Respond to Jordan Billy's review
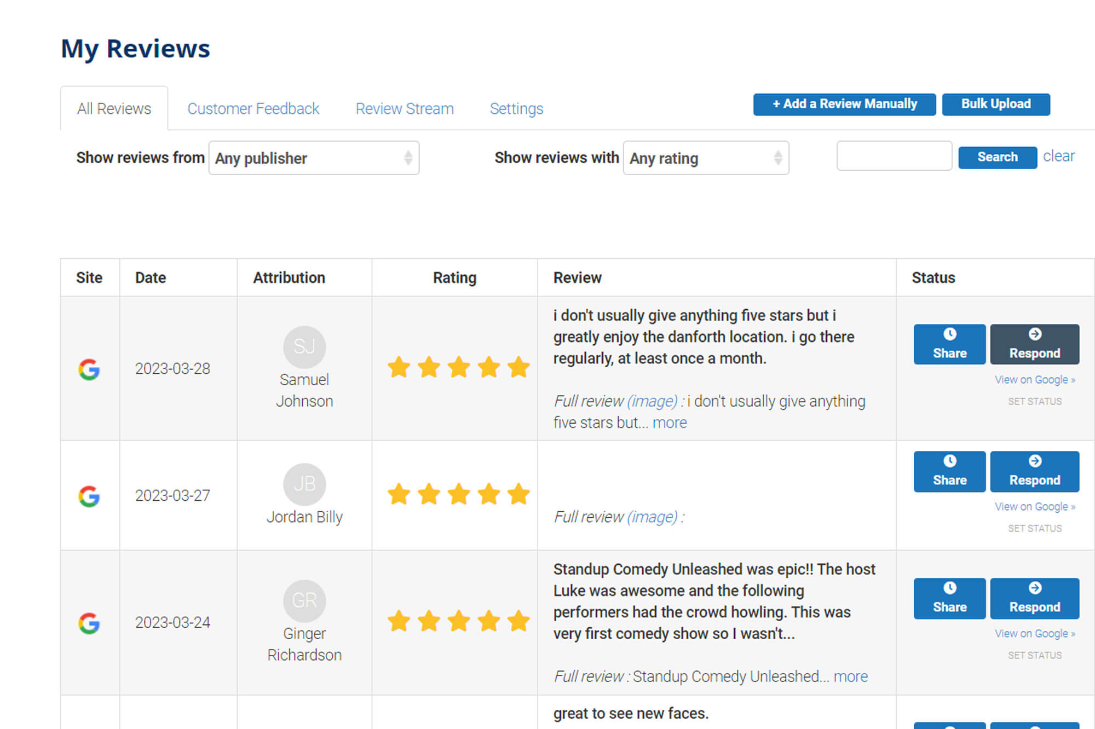 pos(1034,471)
